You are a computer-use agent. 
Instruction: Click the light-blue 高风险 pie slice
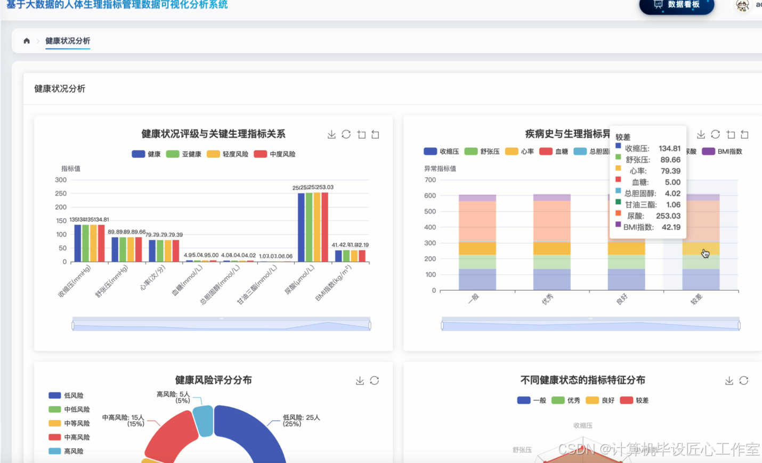tap(203, 420)
